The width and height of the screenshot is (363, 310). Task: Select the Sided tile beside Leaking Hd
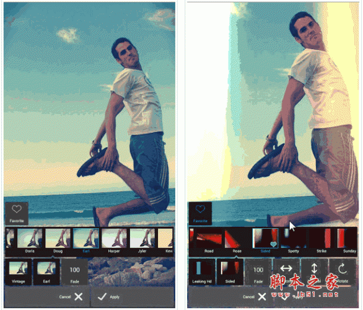tap(230, 272)
